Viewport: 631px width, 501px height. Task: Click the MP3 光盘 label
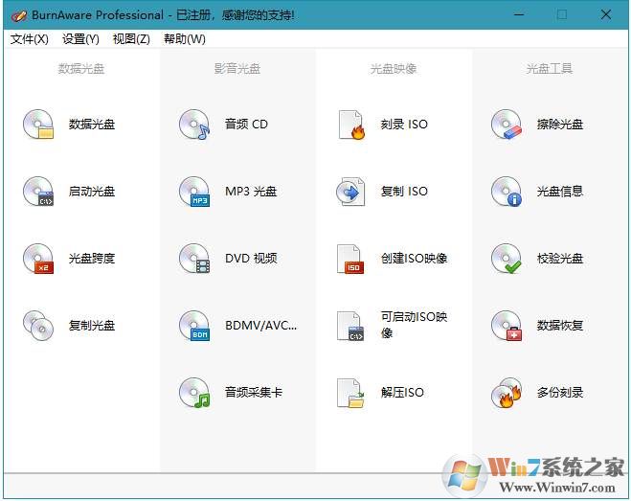251,192
